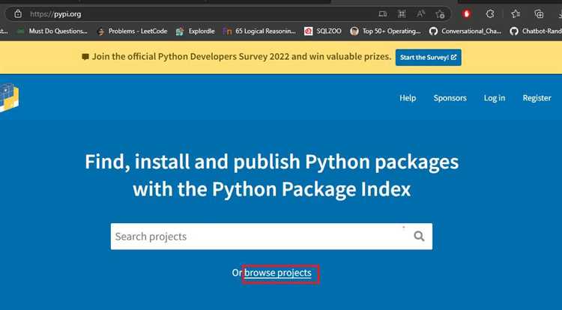Viewport: 562px width, 310px height.
Task: Open the QR code apps icon in address bar
Action: [402, 14]
